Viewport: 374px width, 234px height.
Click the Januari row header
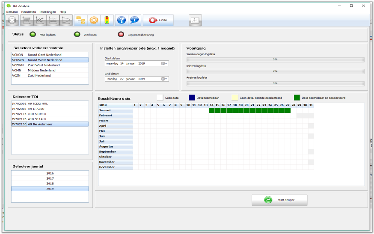116,110
